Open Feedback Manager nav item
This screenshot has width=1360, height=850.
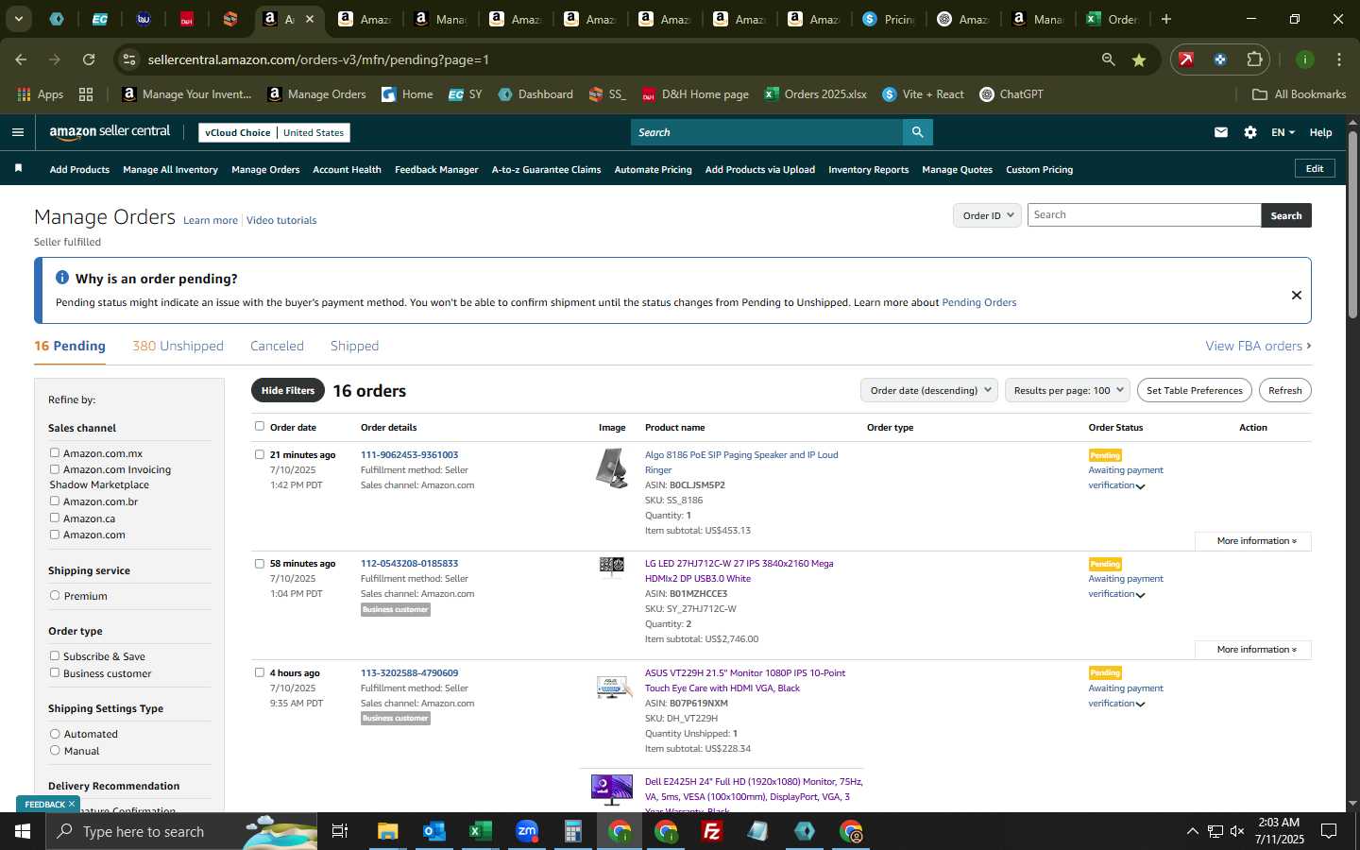click(436, 170)
